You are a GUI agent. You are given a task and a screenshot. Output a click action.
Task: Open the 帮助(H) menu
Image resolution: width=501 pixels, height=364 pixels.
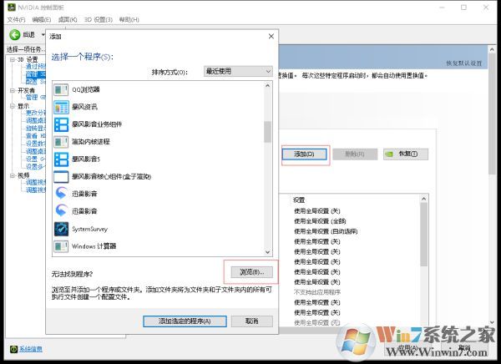[x=129, y=19]
